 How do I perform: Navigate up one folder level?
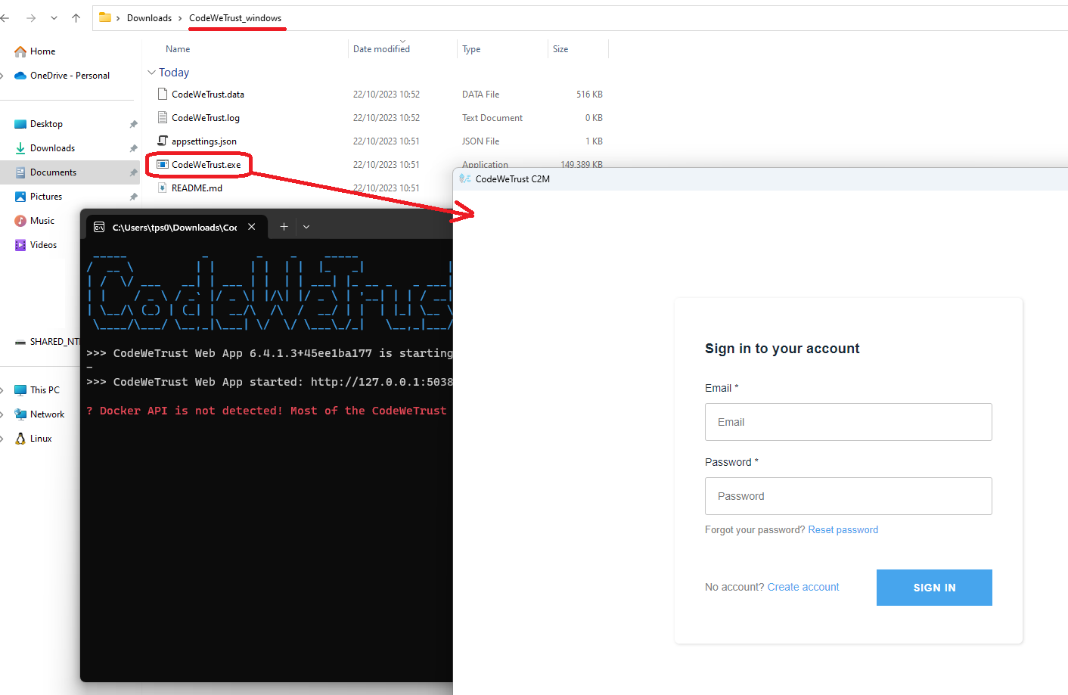point(76,18)
